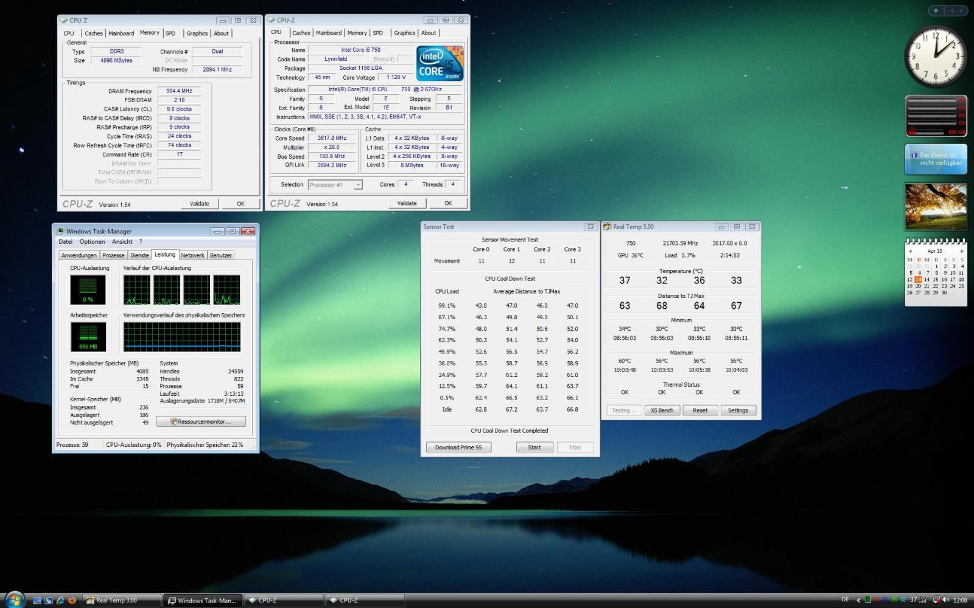Open SPD tab in left CPU-Z window
Viewport: 974px width, 608px height.
tap(170, 33)
